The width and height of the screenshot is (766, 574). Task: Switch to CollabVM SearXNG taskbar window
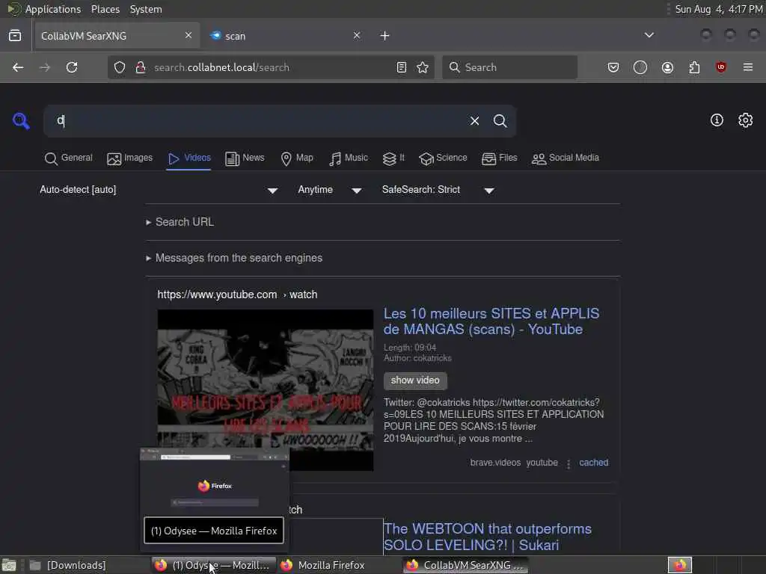(465, 565)
